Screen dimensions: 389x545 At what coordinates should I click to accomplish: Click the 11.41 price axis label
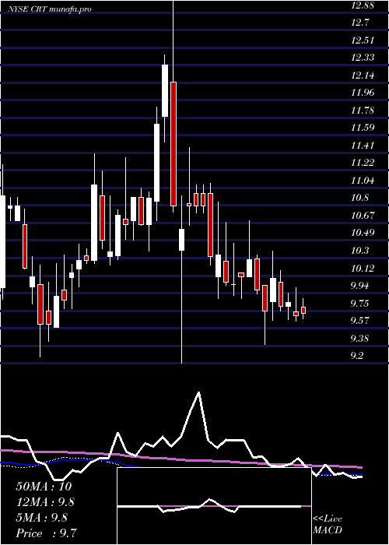point(363,146)
